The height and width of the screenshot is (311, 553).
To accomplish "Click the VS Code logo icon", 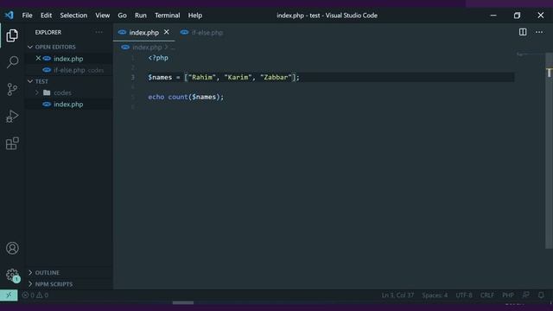I will click(x=10, y=16).
